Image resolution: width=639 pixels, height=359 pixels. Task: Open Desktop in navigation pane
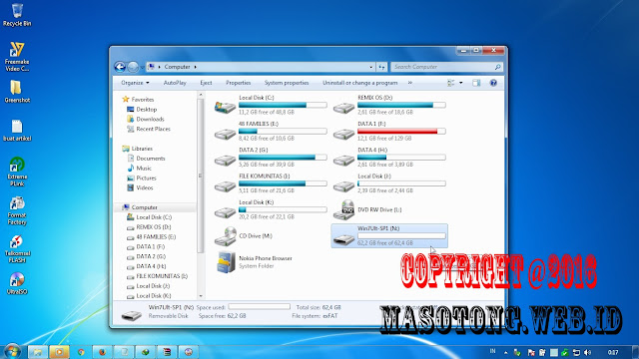(x=147, y=109)
